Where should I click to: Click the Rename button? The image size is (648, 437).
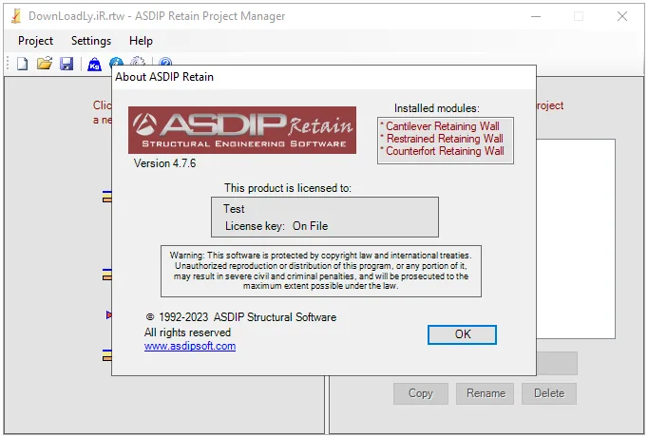pyautogui.click(x=486, y=393)
